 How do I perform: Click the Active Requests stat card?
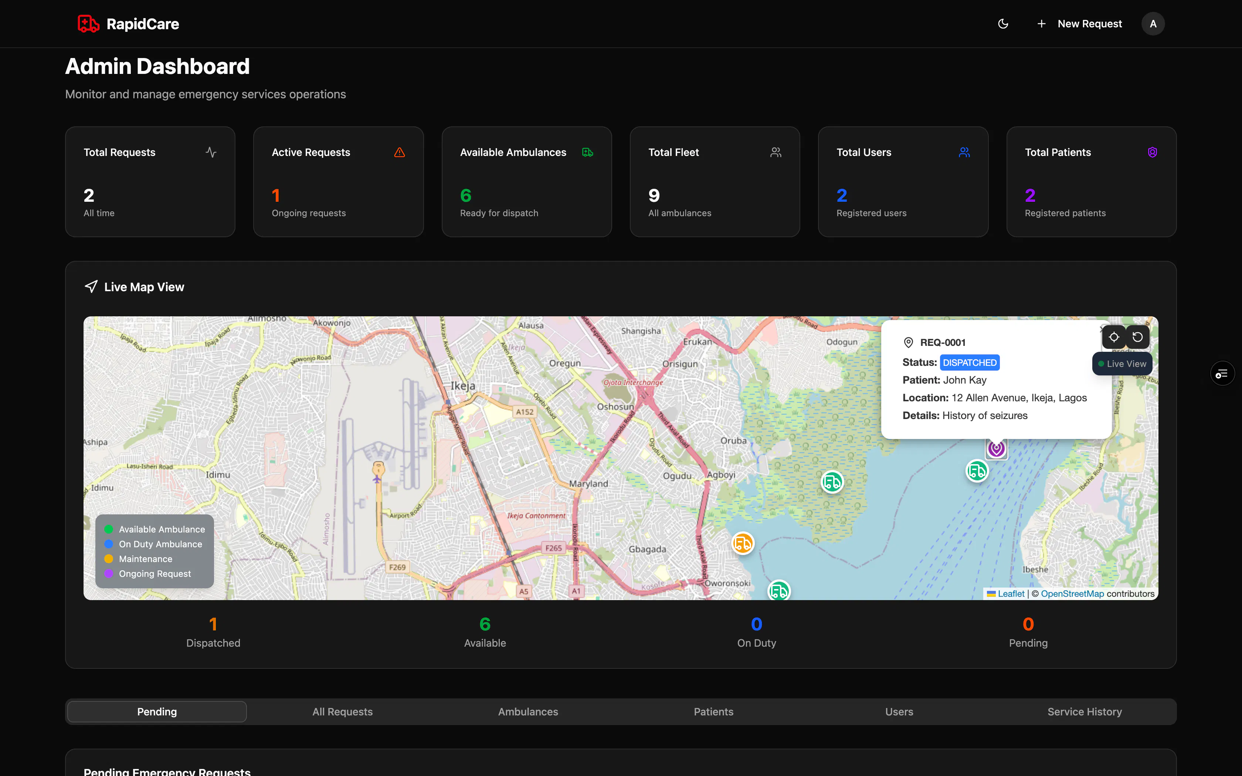pyautogui.click(x=338, y=182)
